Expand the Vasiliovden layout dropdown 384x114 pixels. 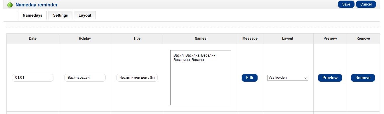288,78
